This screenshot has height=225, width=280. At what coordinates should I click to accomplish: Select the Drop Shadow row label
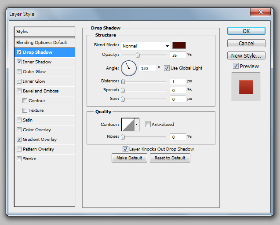coord(38,52)
